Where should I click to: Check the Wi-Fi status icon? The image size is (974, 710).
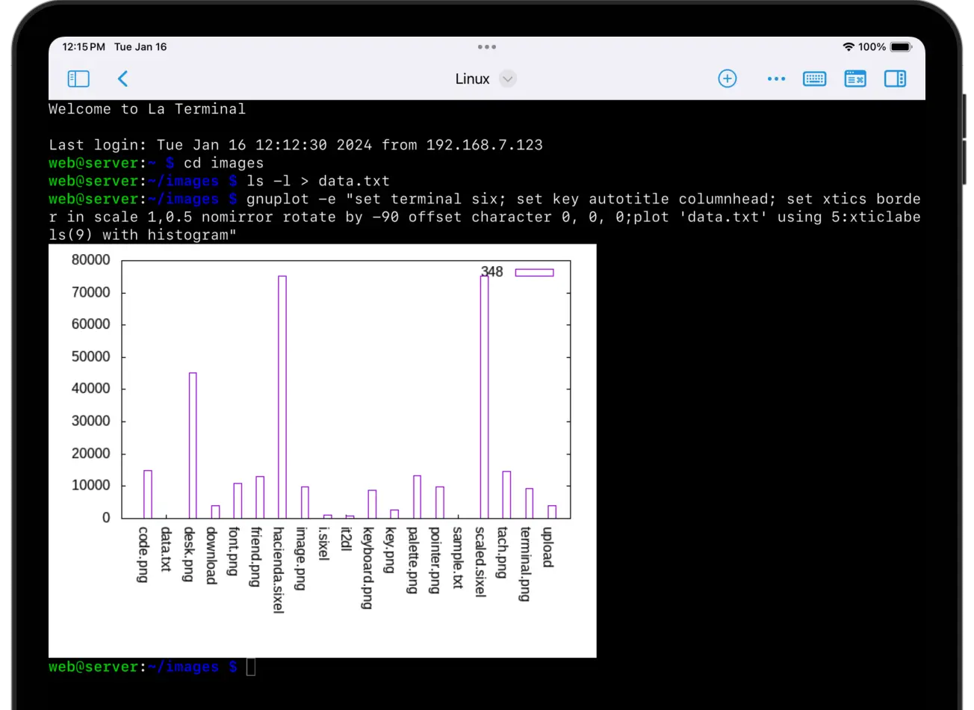(849, 46)
